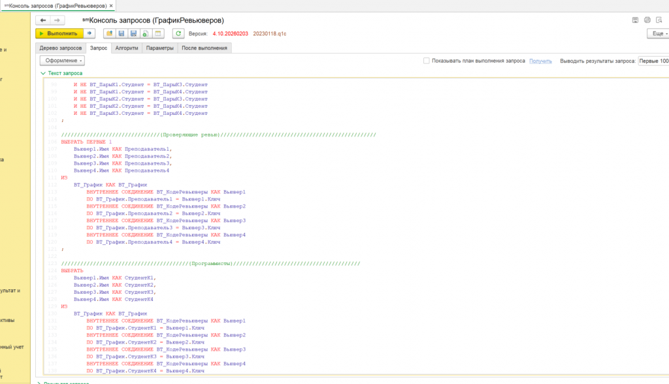Click the green refresh icon
The image size is (669, 384).
tap(178, 33)
